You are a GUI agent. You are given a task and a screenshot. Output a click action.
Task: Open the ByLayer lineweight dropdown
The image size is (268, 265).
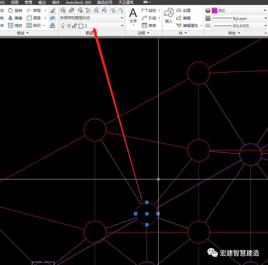239,18
